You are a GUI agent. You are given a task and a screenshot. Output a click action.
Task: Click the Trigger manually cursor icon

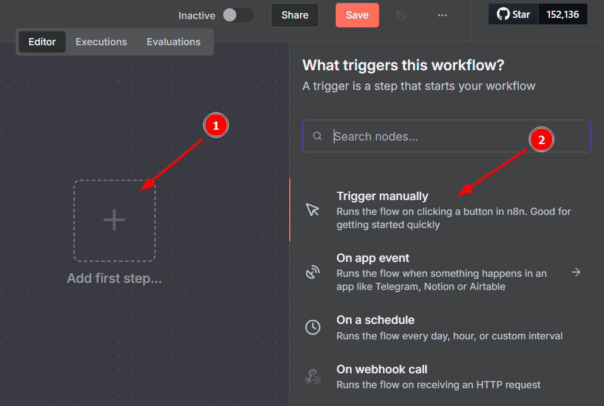pyautogui.click(x=312, y=210)
